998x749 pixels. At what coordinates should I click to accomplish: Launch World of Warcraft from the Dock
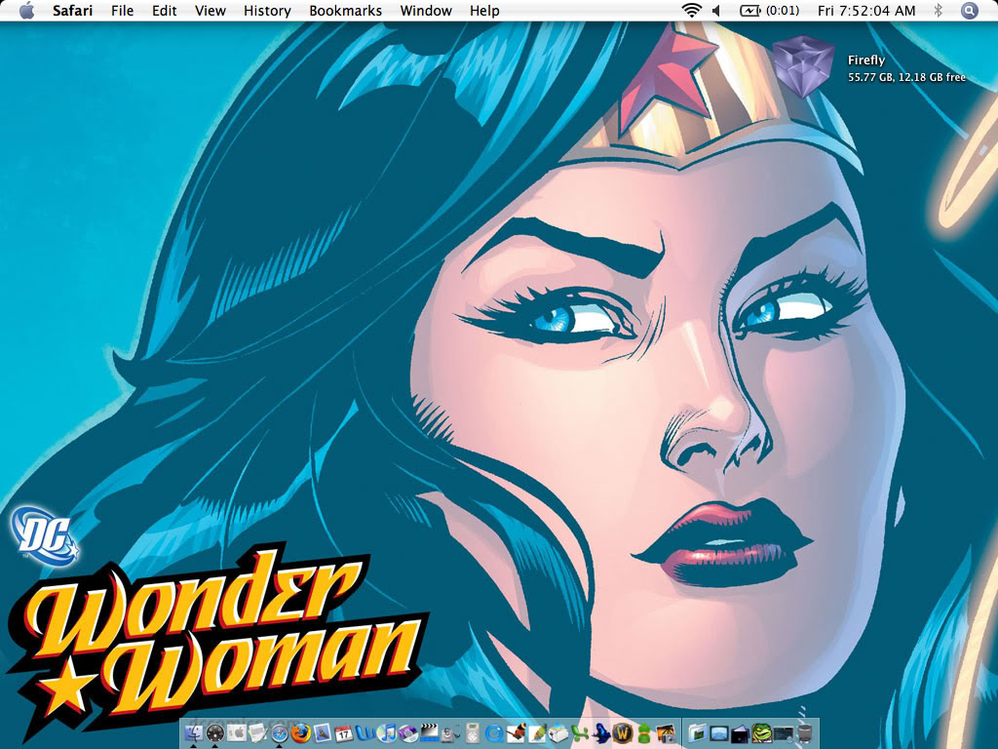[622, 733]
